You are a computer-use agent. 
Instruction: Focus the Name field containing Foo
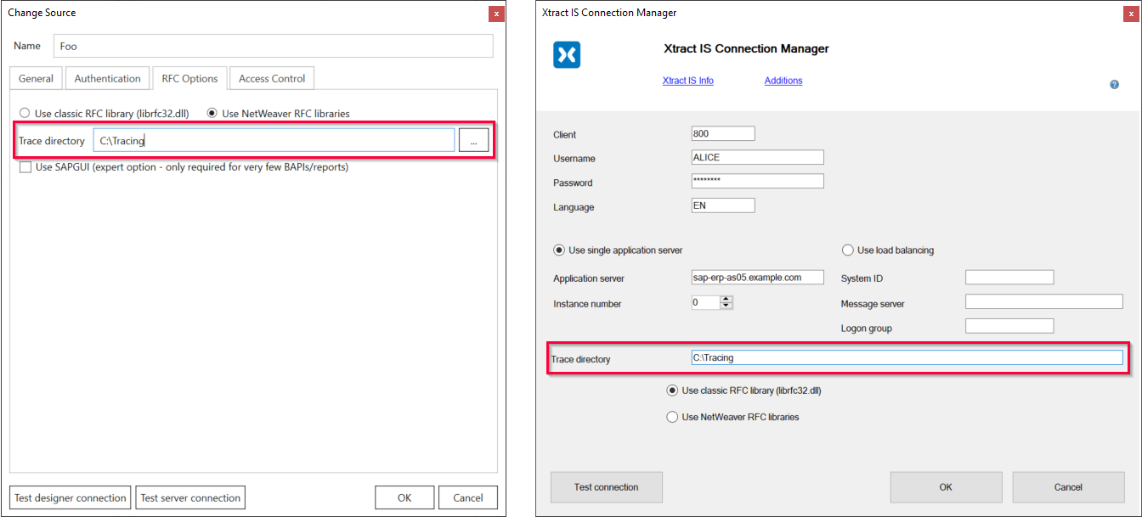point(273,46)
